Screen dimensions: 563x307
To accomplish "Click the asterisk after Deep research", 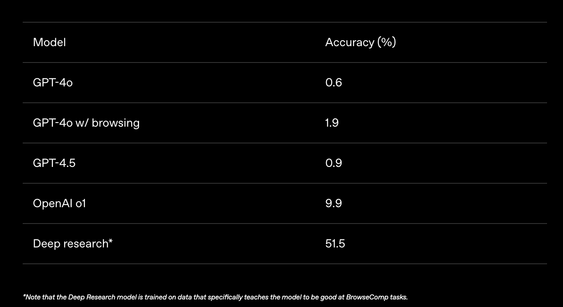I will pyautogui.click(x=110, y=242).
